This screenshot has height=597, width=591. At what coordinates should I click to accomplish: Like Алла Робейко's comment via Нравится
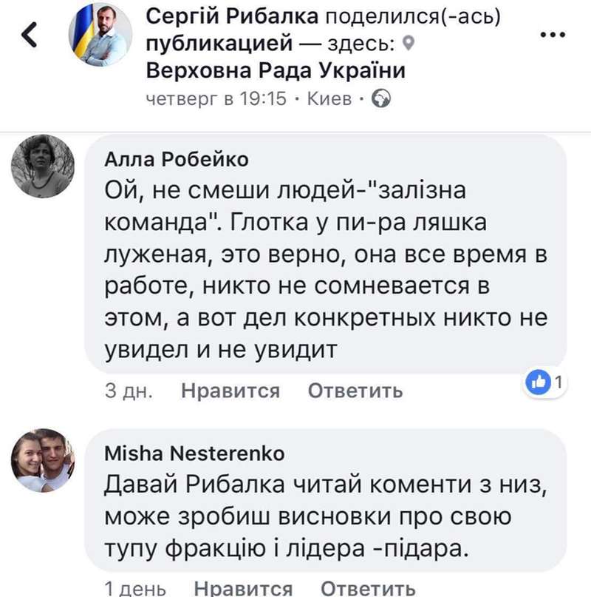[230, 391]
